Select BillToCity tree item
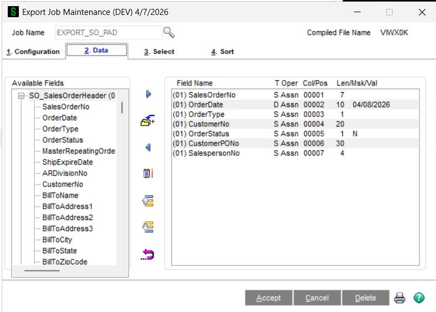The image size is (436, 312). point(57,240)
